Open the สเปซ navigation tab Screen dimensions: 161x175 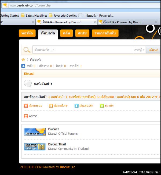[82, 33]
